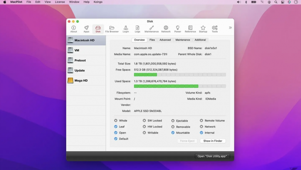Open the Koingo menu
Image resolution: width=301 pixels, height=170 pixels.
tap(98, 2)
